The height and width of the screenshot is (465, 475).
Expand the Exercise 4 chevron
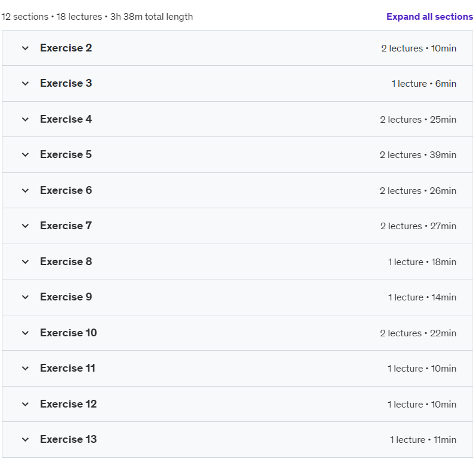tap(25, 119)
